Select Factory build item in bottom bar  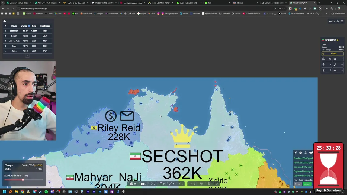pos(143,184)
